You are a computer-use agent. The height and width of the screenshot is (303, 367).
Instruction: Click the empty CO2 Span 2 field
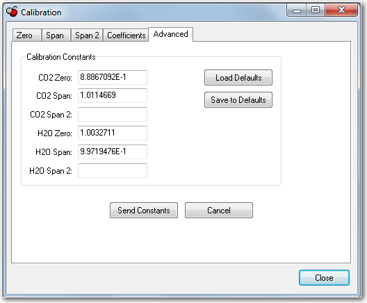pyautogui.click(x=113, y=114)
